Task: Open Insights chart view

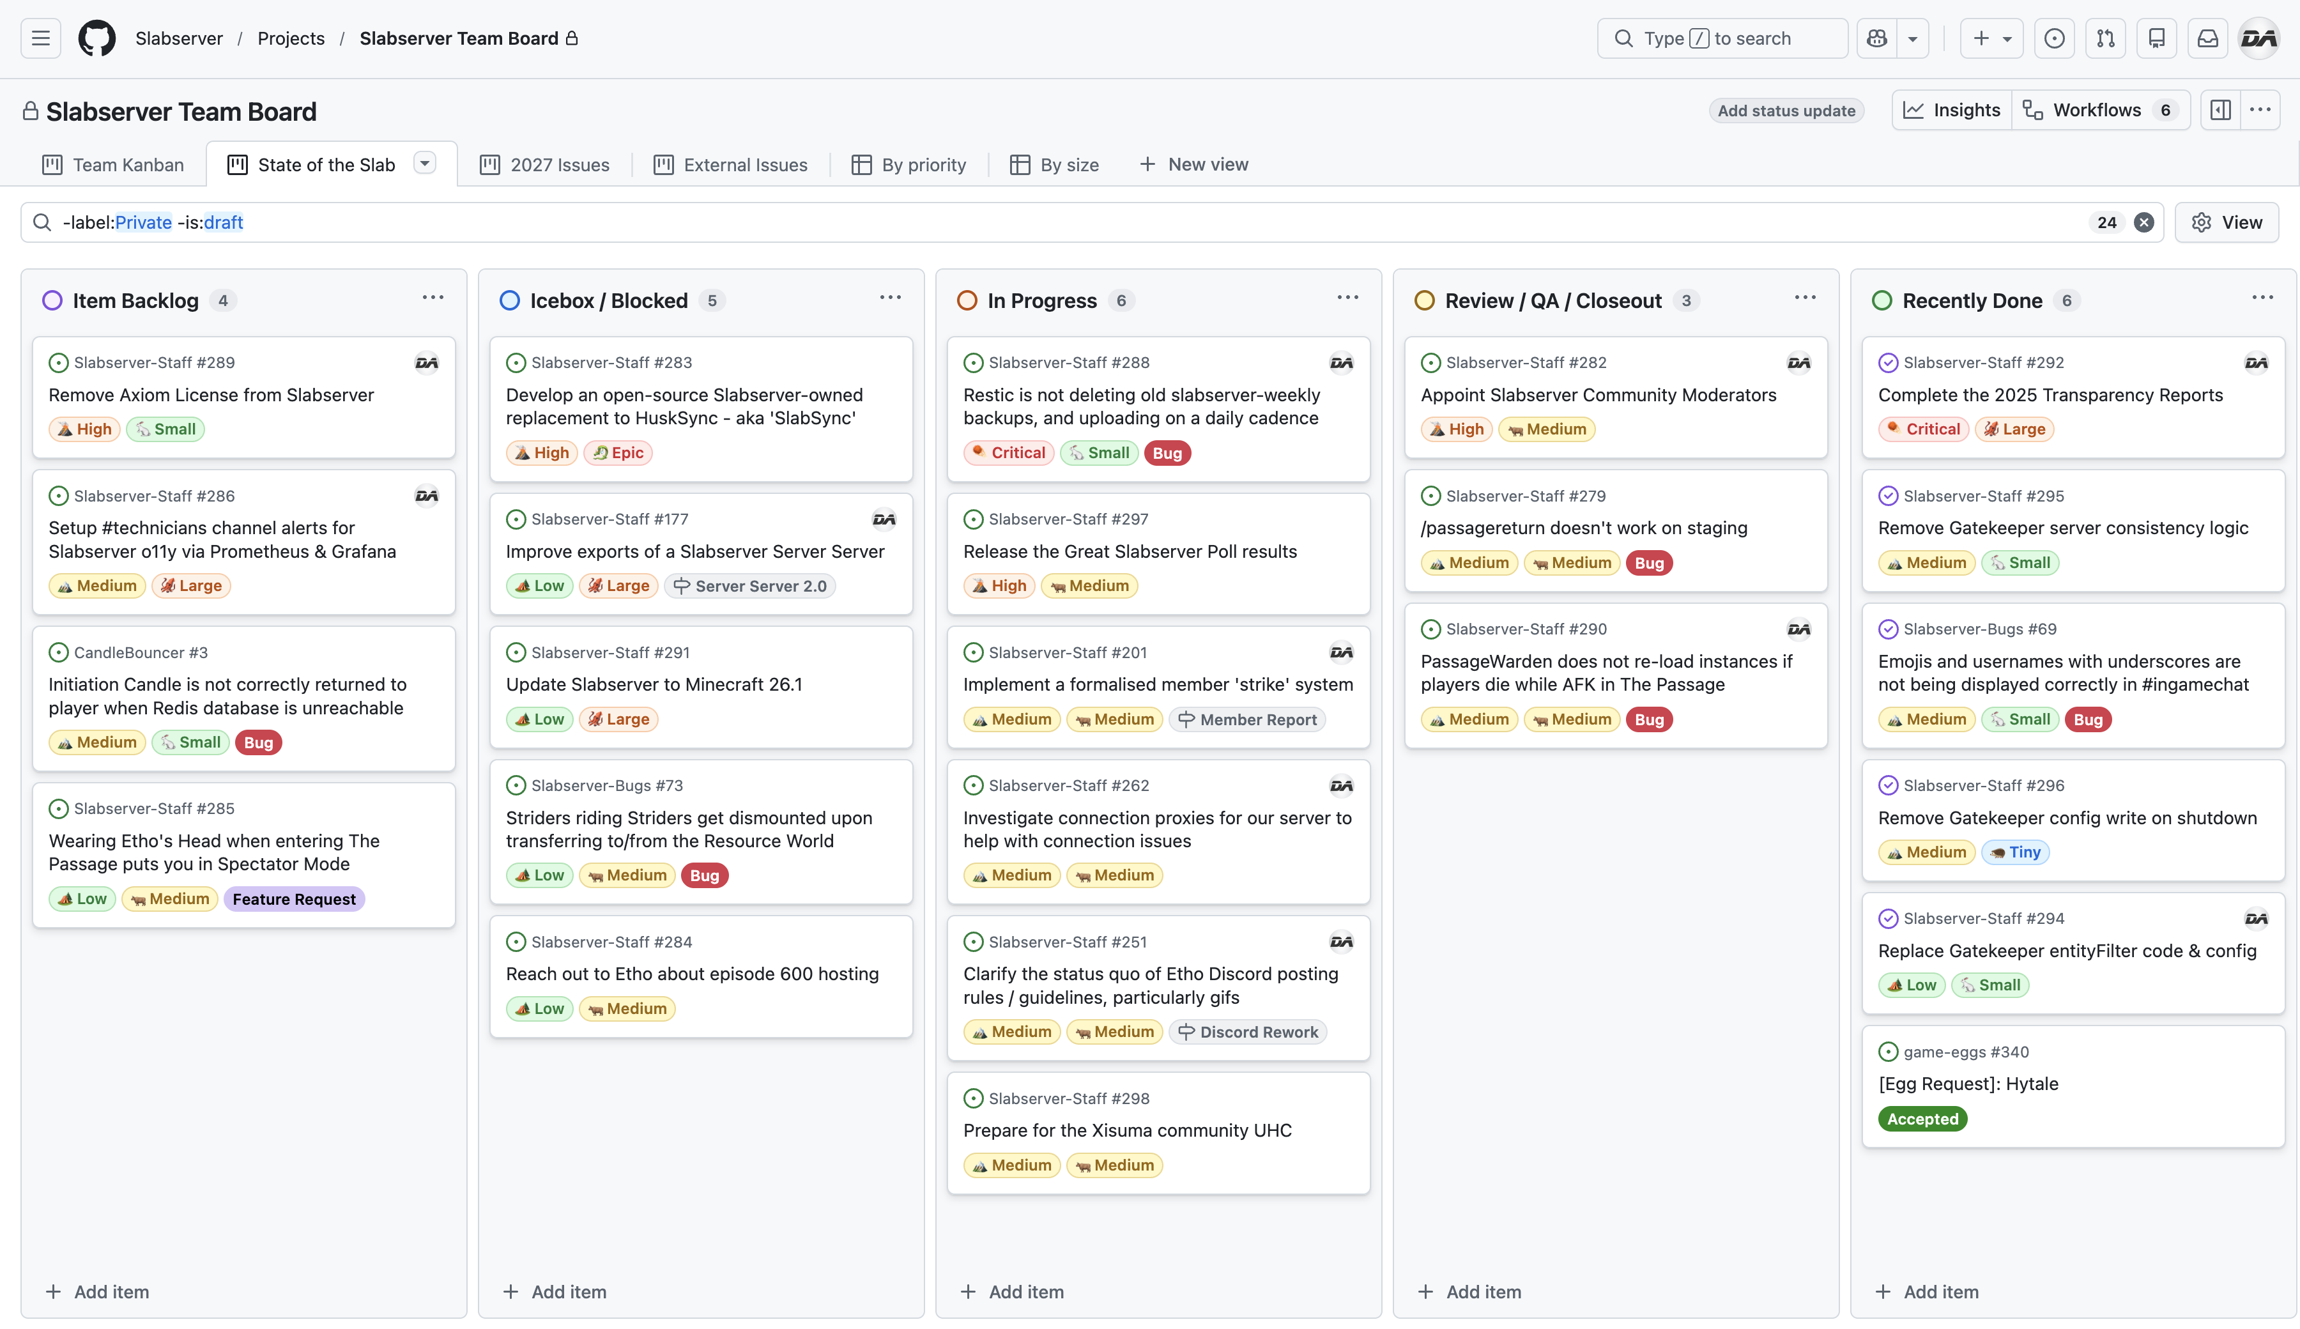Action: (x=1951, y=111)
